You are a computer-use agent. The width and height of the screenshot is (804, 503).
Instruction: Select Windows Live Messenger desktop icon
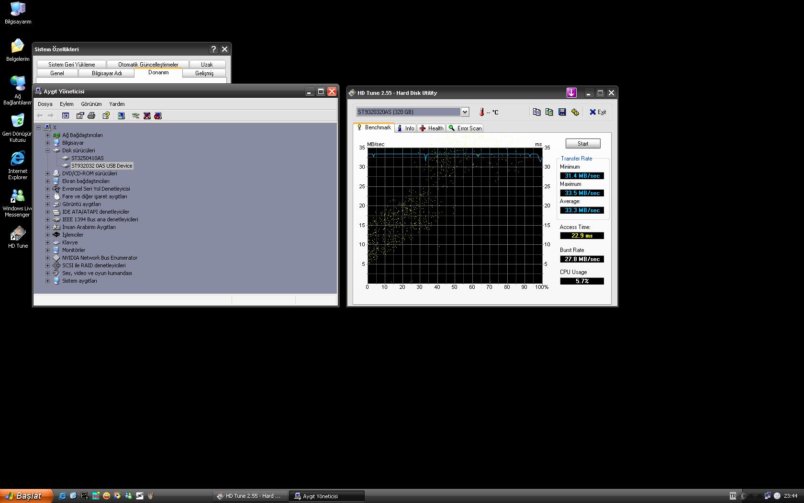click(x=18, y=203)
